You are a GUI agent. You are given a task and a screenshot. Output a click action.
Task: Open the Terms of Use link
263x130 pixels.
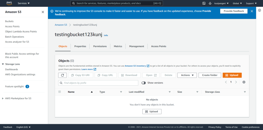(x=231, y=127)
